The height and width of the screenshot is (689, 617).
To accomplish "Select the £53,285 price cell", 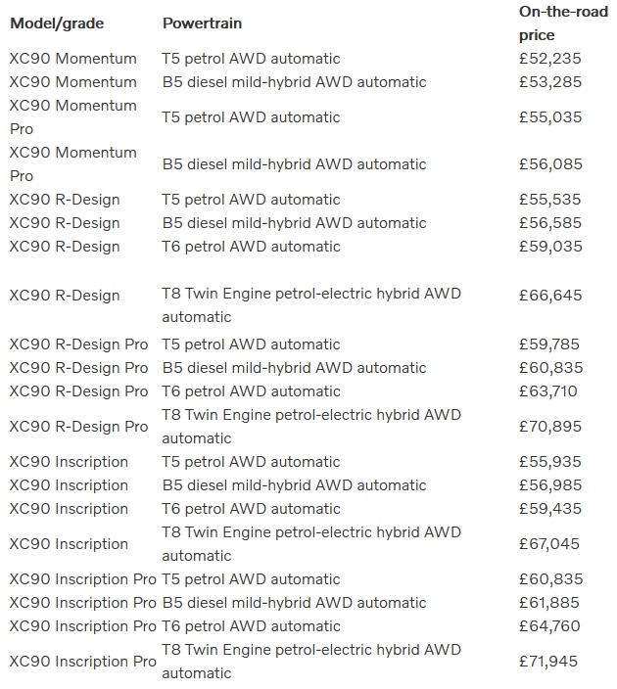I will point(549,82).
